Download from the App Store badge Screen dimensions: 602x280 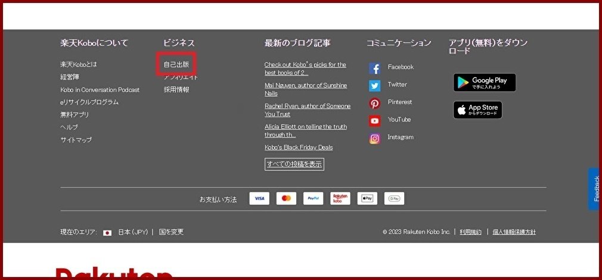(x=477, y=110)
